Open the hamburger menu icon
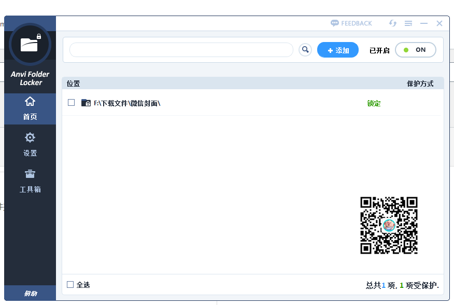This screenshot has height=305, width=454. click(408, 23)
